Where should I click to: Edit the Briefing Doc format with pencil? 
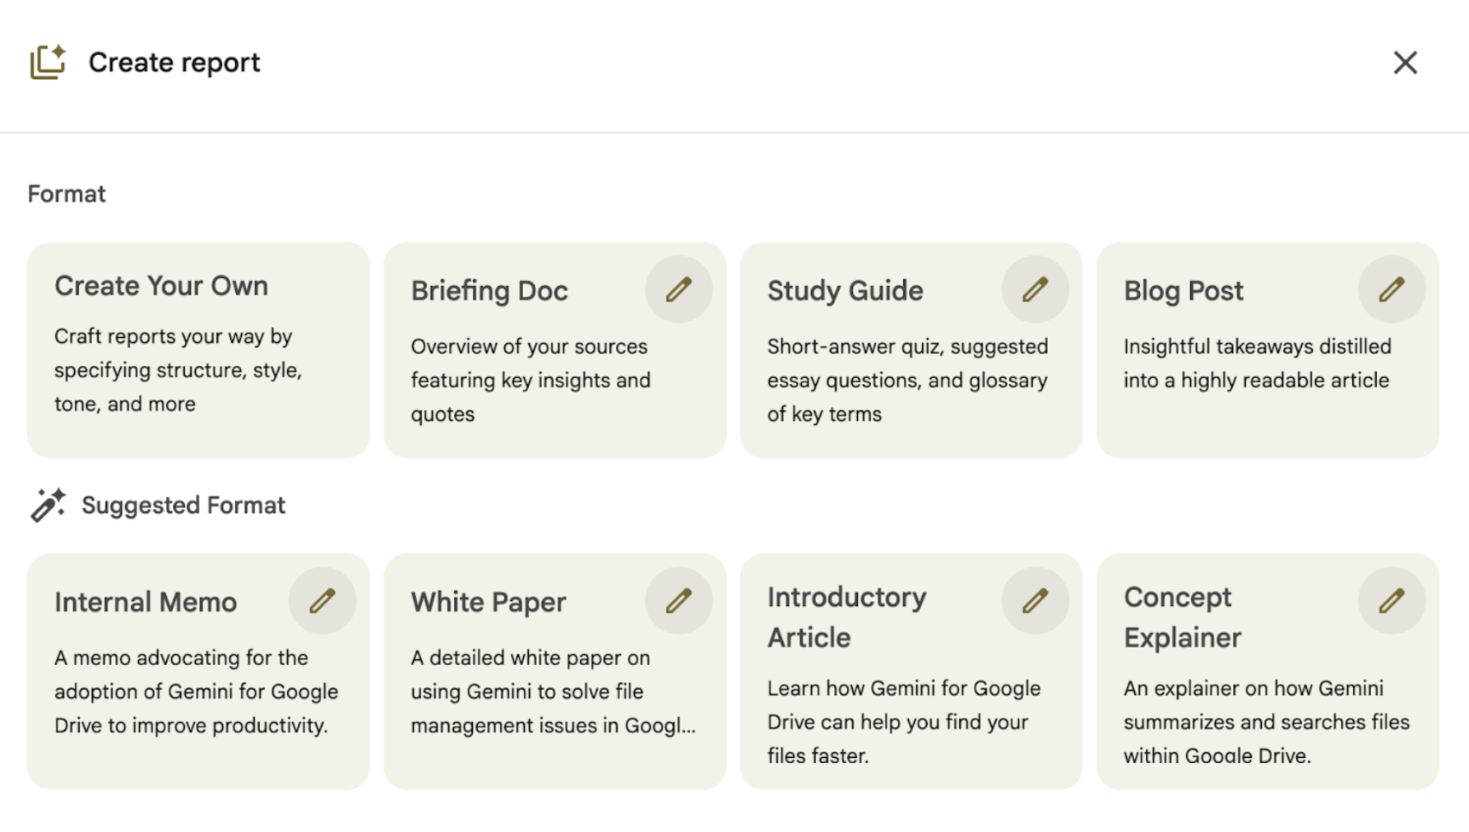click(679, 289)
